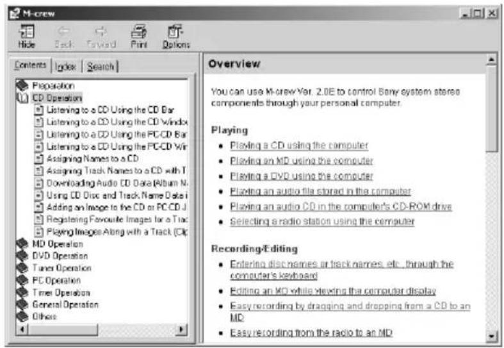Click the Forward toolbar arrow
This screenshot has width=504, height=348.
[x=101, y=31]
